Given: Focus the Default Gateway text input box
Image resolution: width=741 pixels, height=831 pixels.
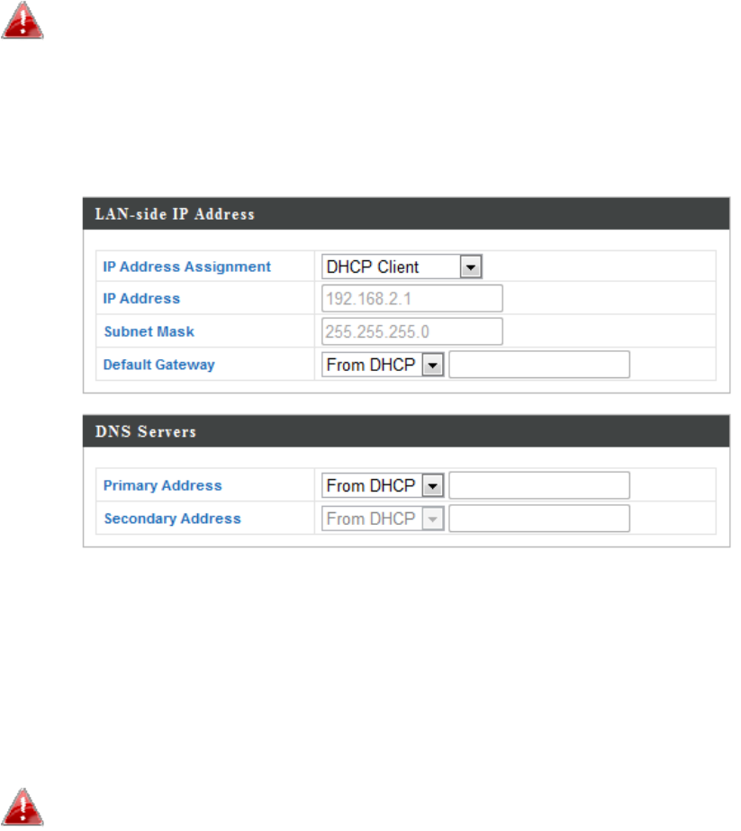Looking at the screenshot, I should (x=538, y=365).
